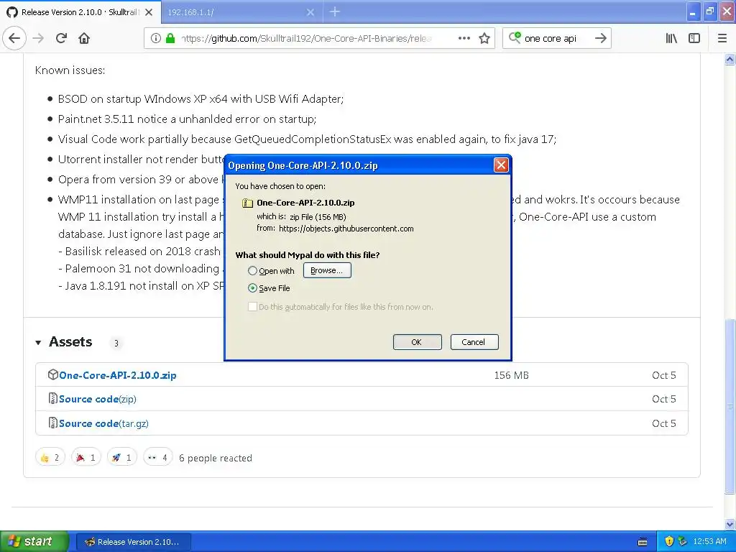Click the thumbs up reaction button
The image size is (736, 552).
[x=50, y=457]
